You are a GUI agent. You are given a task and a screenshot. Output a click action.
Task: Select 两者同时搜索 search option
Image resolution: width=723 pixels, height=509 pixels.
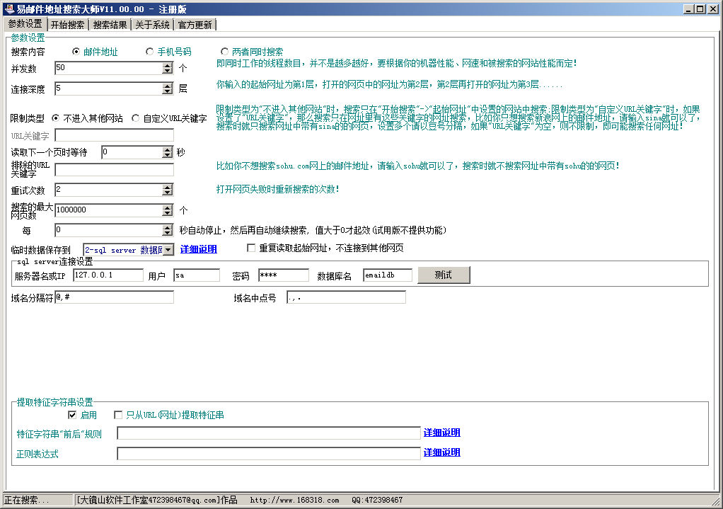(224, 52)
